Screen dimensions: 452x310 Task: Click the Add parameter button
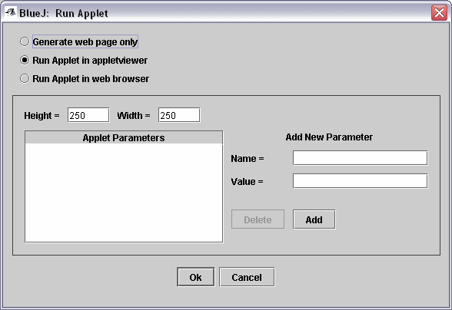(x=314, y=219)
